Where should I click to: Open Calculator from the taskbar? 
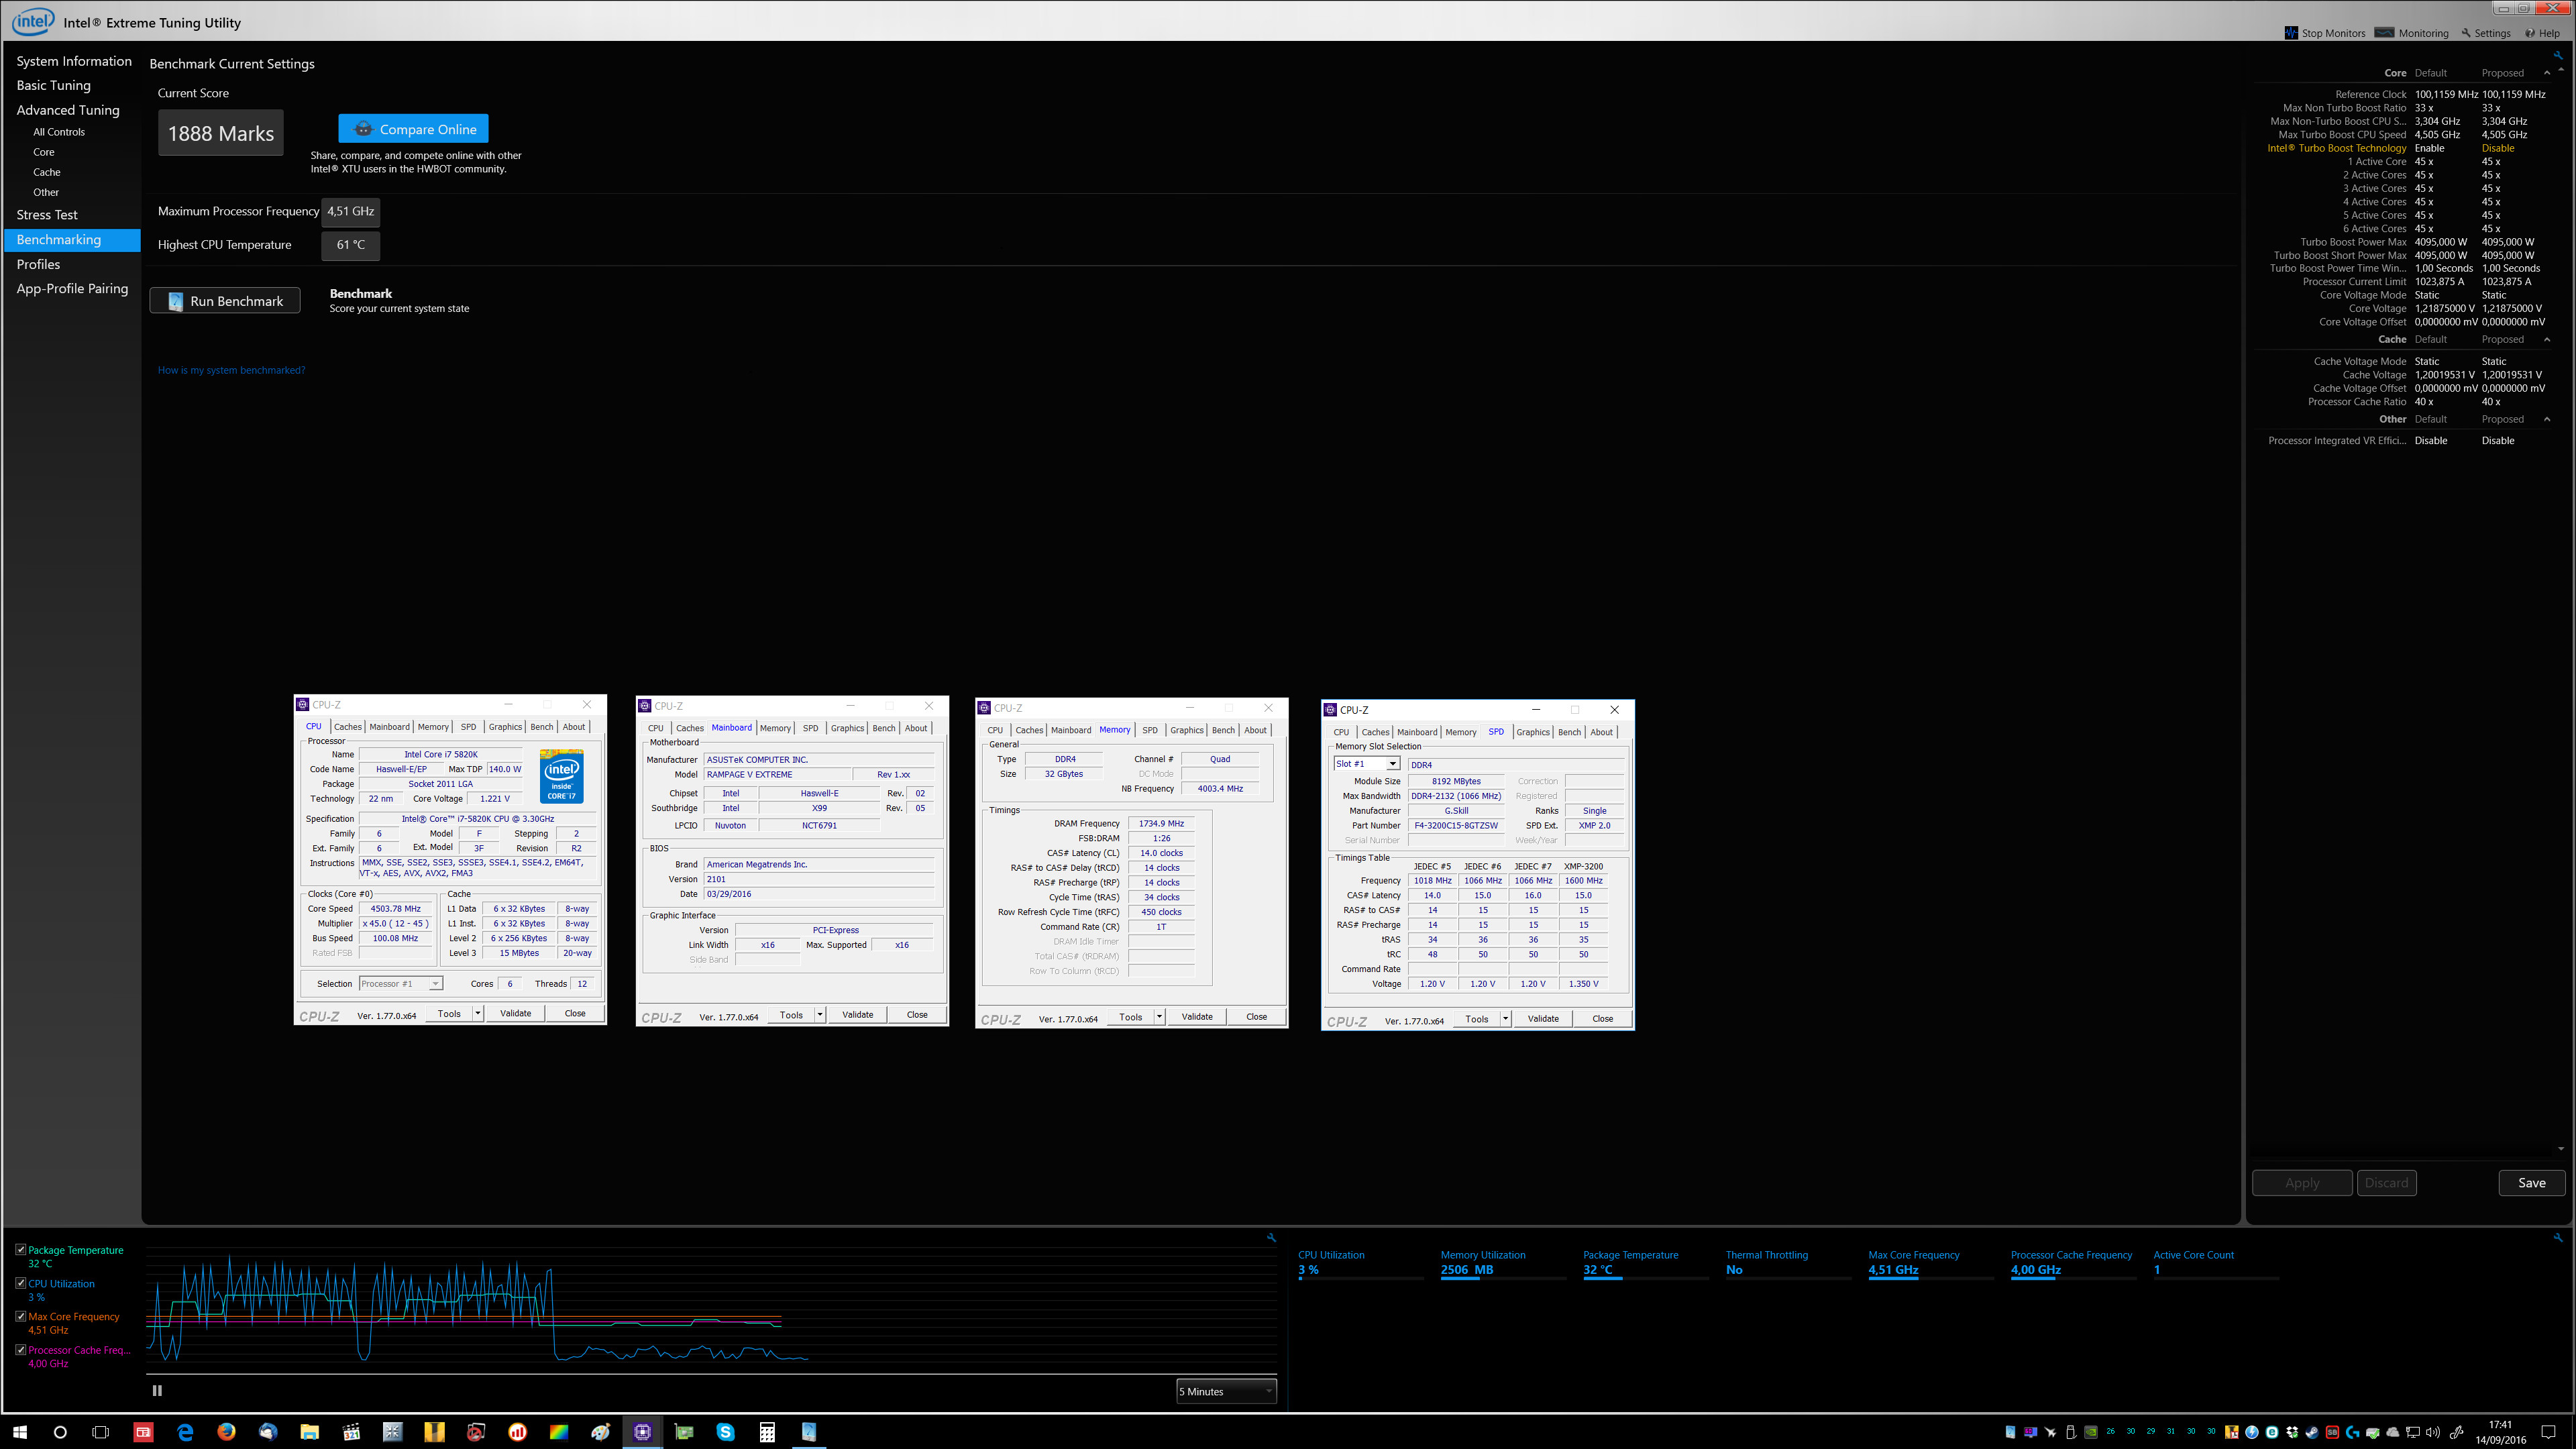pyautogui.click(x=767, y=1432)
